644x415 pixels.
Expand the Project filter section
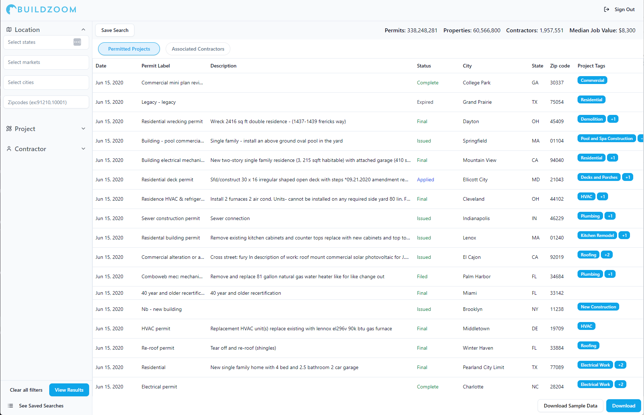click(83, 129)
